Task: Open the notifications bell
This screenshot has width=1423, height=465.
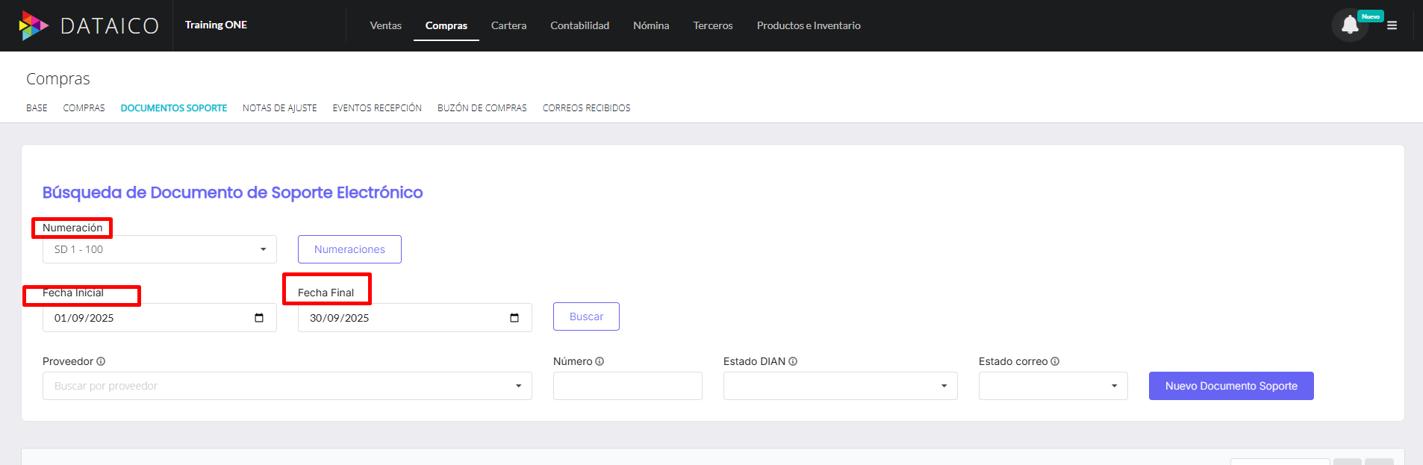Action: [1350, 25]
